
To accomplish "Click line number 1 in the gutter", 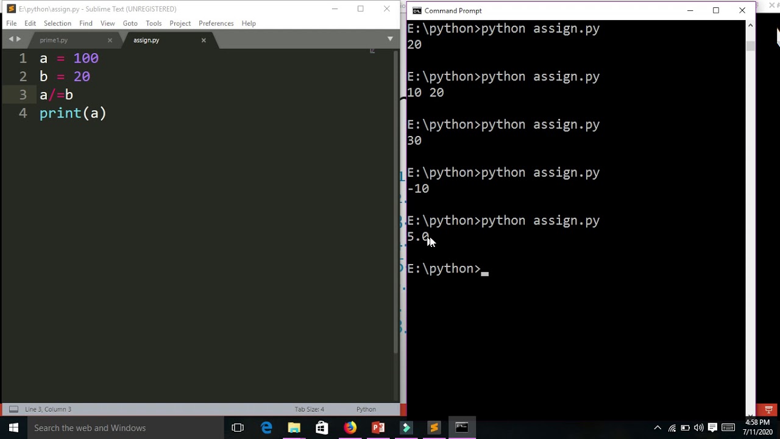I will pyautogui.click(x=23, y=59).
